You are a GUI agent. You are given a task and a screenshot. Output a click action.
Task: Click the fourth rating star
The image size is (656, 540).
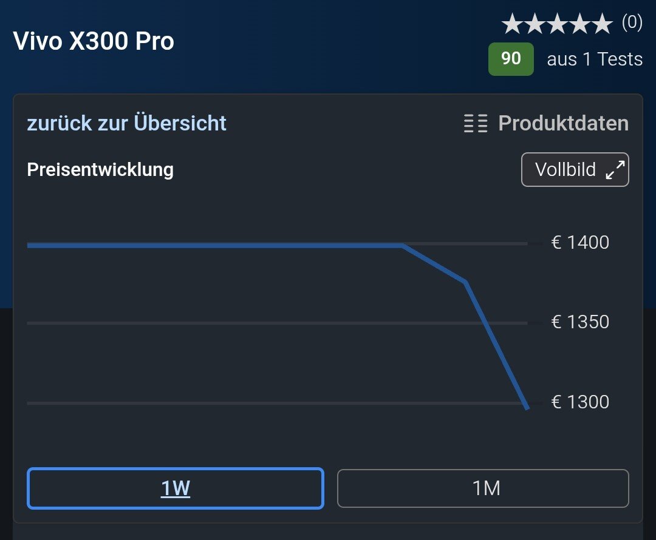[x=580, y=25]
